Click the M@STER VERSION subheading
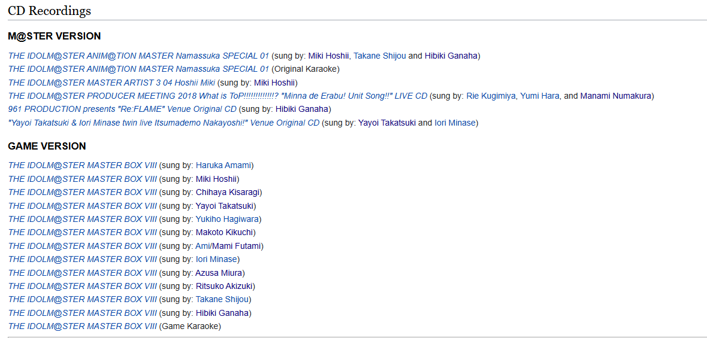707x338 pixels. tap(54, 36)
